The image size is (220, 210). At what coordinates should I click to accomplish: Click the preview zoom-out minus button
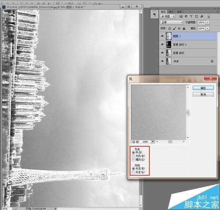pos(133,142)
